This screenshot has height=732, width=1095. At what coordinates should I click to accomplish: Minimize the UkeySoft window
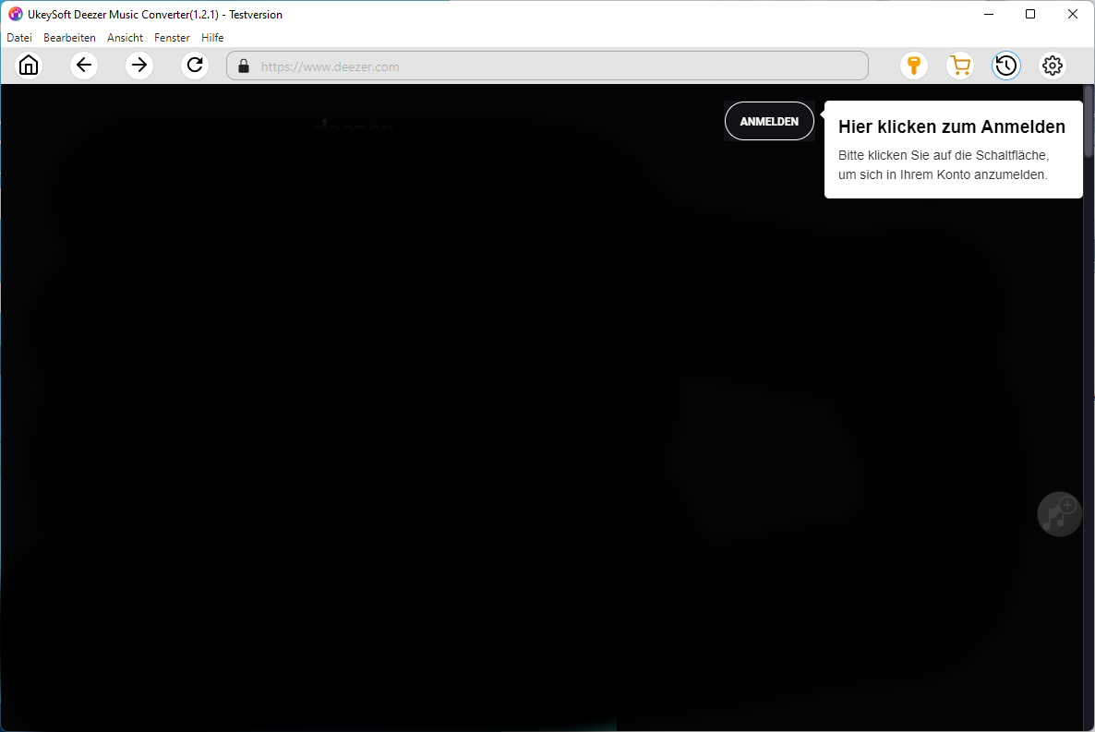point(988,14)
